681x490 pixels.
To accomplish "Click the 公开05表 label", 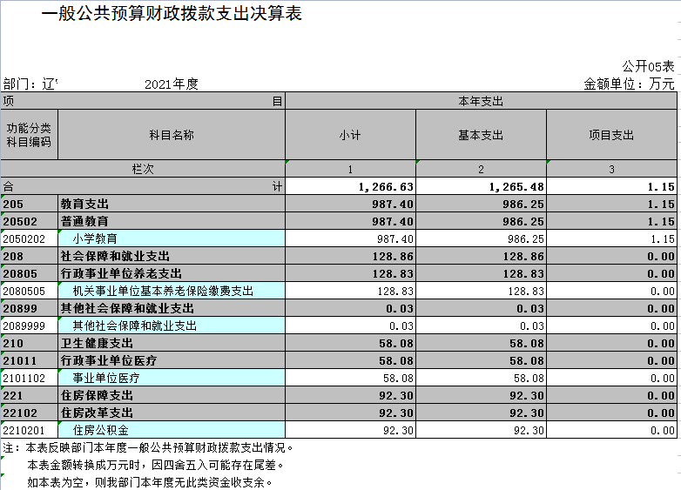I will (x=648, y=66).
